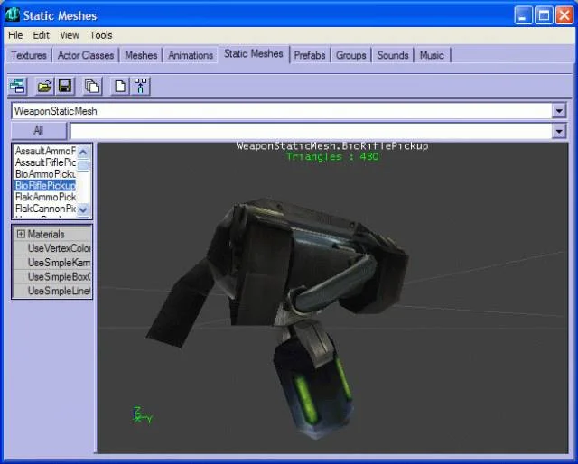Click the Unreal logo in title bar
This screenshot has width=578, height=464.
[x=13, y=14]
